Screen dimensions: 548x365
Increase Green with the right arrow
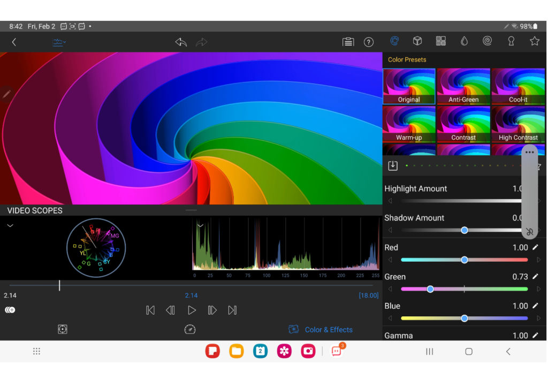(x=539, y=289)
